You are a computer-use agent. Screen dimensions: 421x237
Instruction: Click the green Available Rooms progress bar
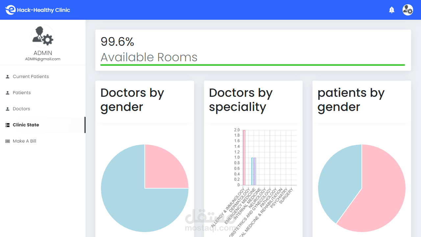[x=252, y=65]
